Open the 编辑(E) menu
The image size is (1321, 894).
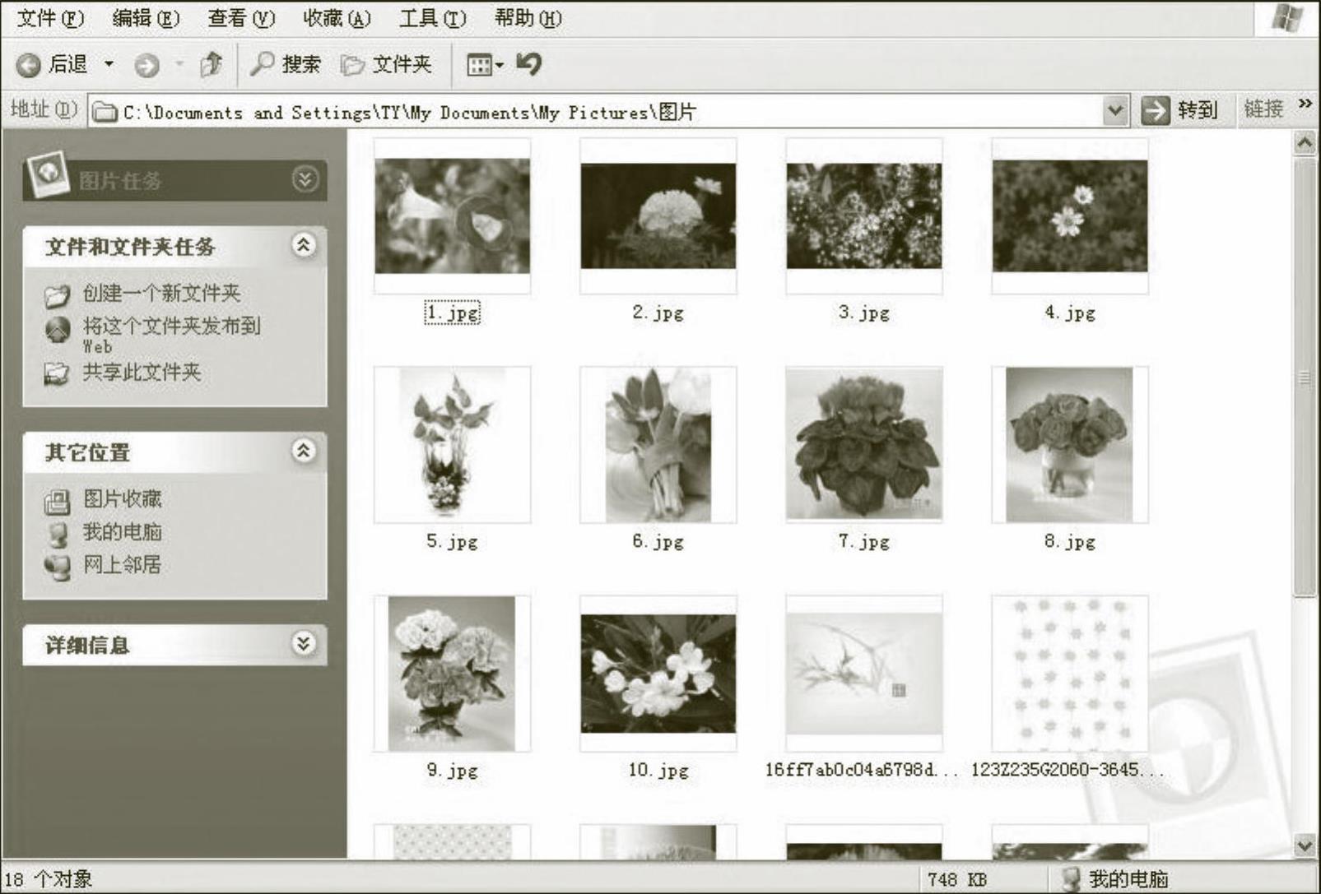click(146, 18)
